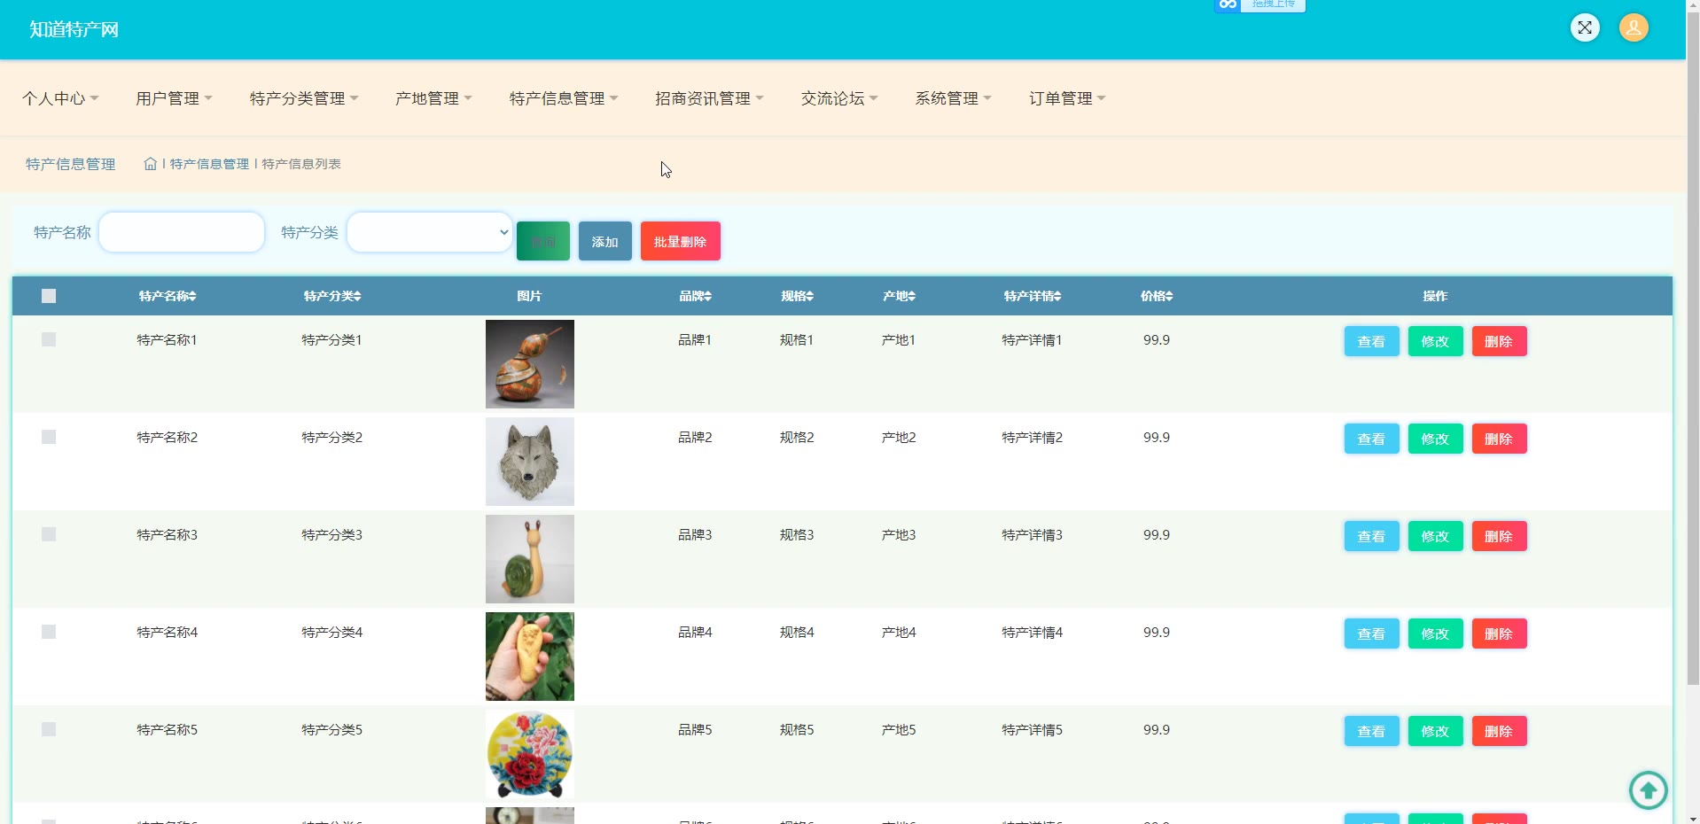Click the 添加 button
This screenshot has width=1700, height=824.
pyautogui.click(x=605, y=241)
